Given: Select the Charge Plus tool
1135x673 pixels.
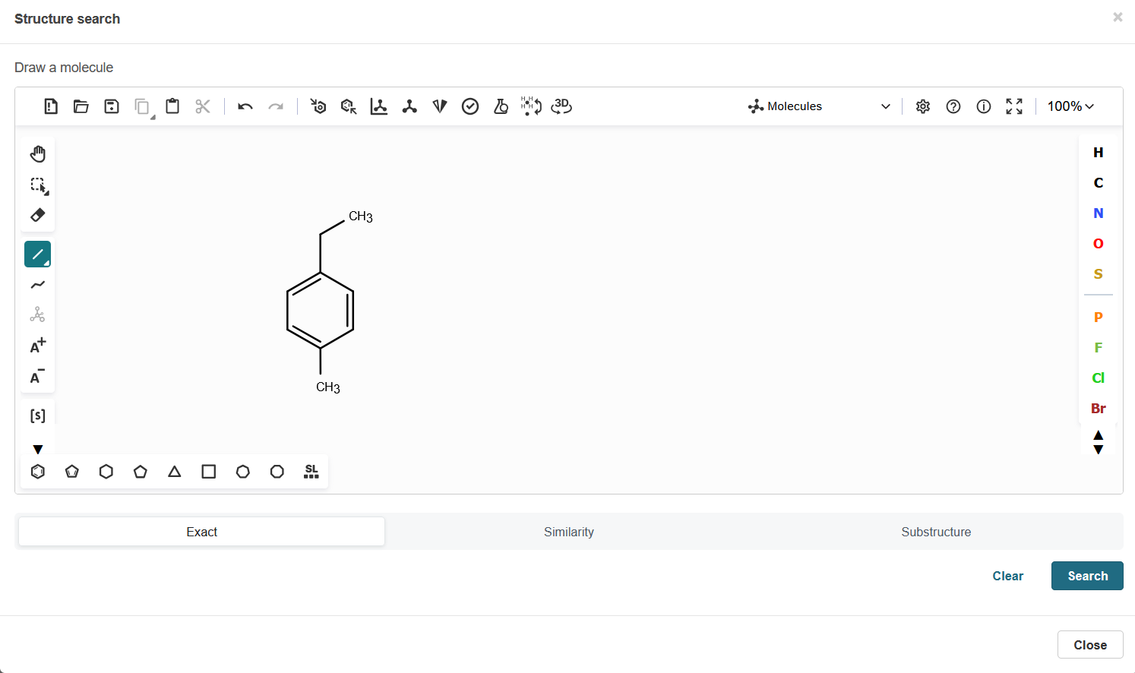Looking at the screenshot, I should pos(38,346).
